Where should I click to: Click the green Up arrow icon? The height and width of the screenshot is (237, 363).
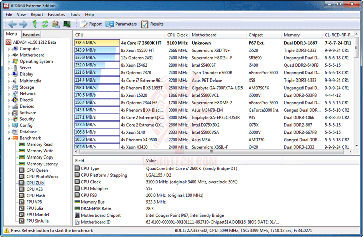coord(35,24)
